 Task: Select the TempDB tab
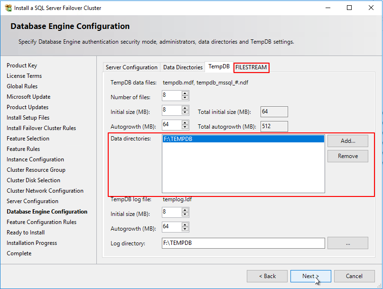pyautogui.click(x=219, y=66)
